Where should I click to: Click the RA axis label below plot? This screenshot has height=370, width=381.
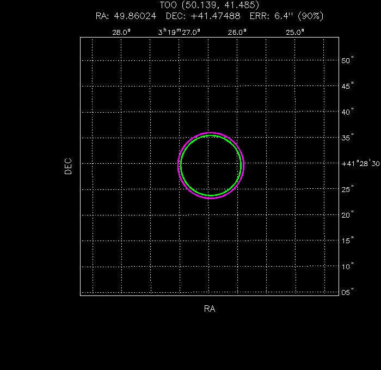click(x=210, y=309)
